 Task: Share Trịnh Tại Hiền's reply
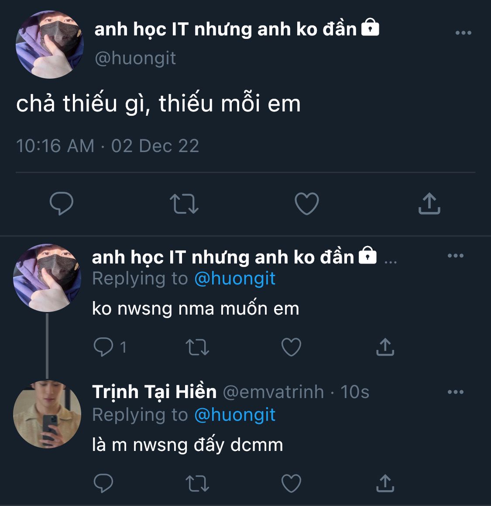pos(385,483)
